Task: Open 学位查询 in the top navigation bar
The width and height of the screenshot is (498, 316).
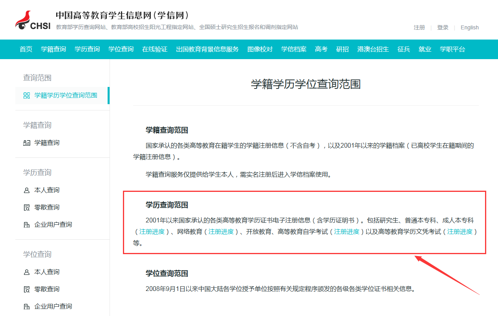Action: 121,49
